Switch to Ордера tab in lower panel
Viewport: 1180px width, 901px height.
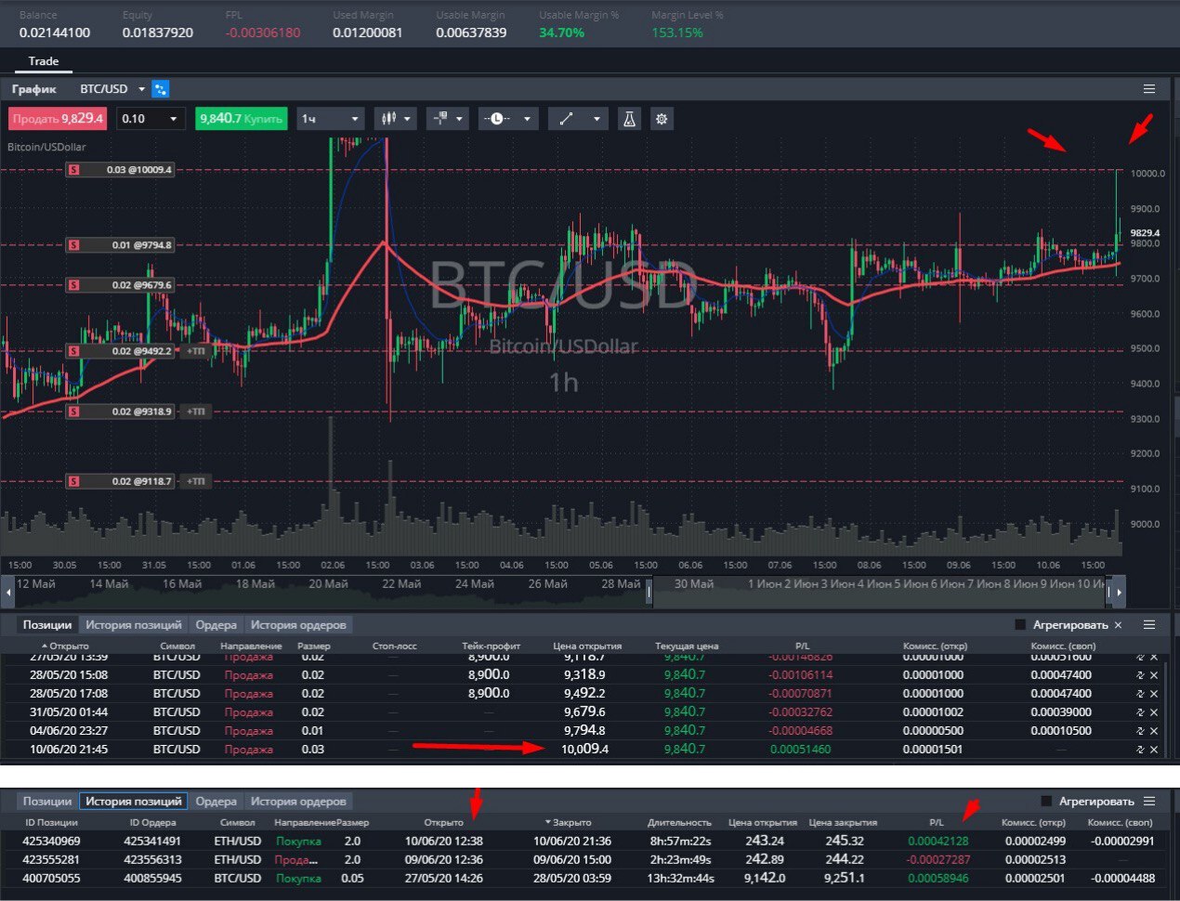216,801
